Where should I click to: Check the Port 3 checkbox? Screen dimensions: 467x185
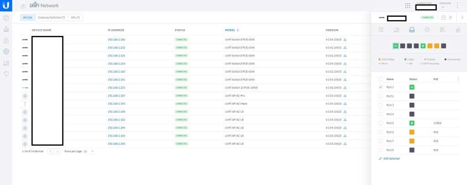point(381,105)
